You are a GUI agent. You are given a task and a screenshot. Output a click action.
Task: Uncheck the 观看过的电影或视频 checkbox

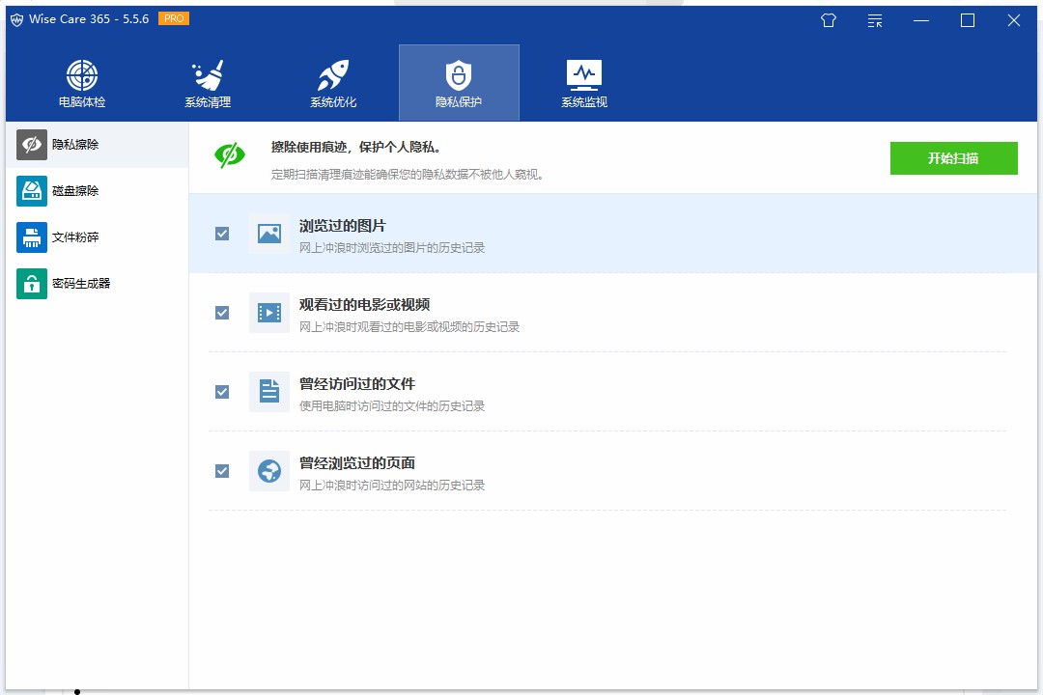pyautogui.click(x=222, y=313)
